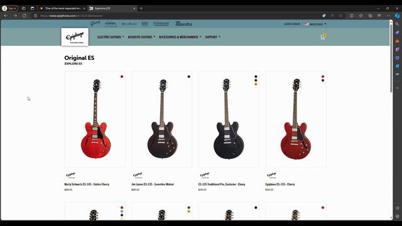This screenshot has height=226, width=402.
Task: Click the Kramer brand logo link
Action: 111,24
